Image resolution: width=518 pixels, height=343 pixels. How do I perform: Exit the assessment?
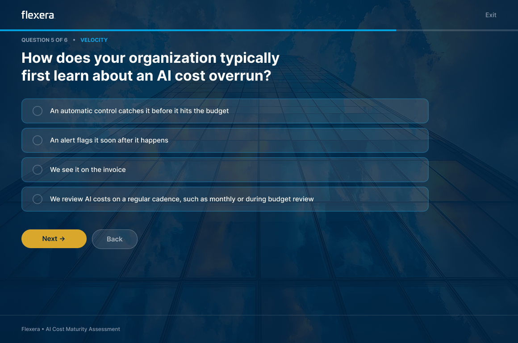491,15
